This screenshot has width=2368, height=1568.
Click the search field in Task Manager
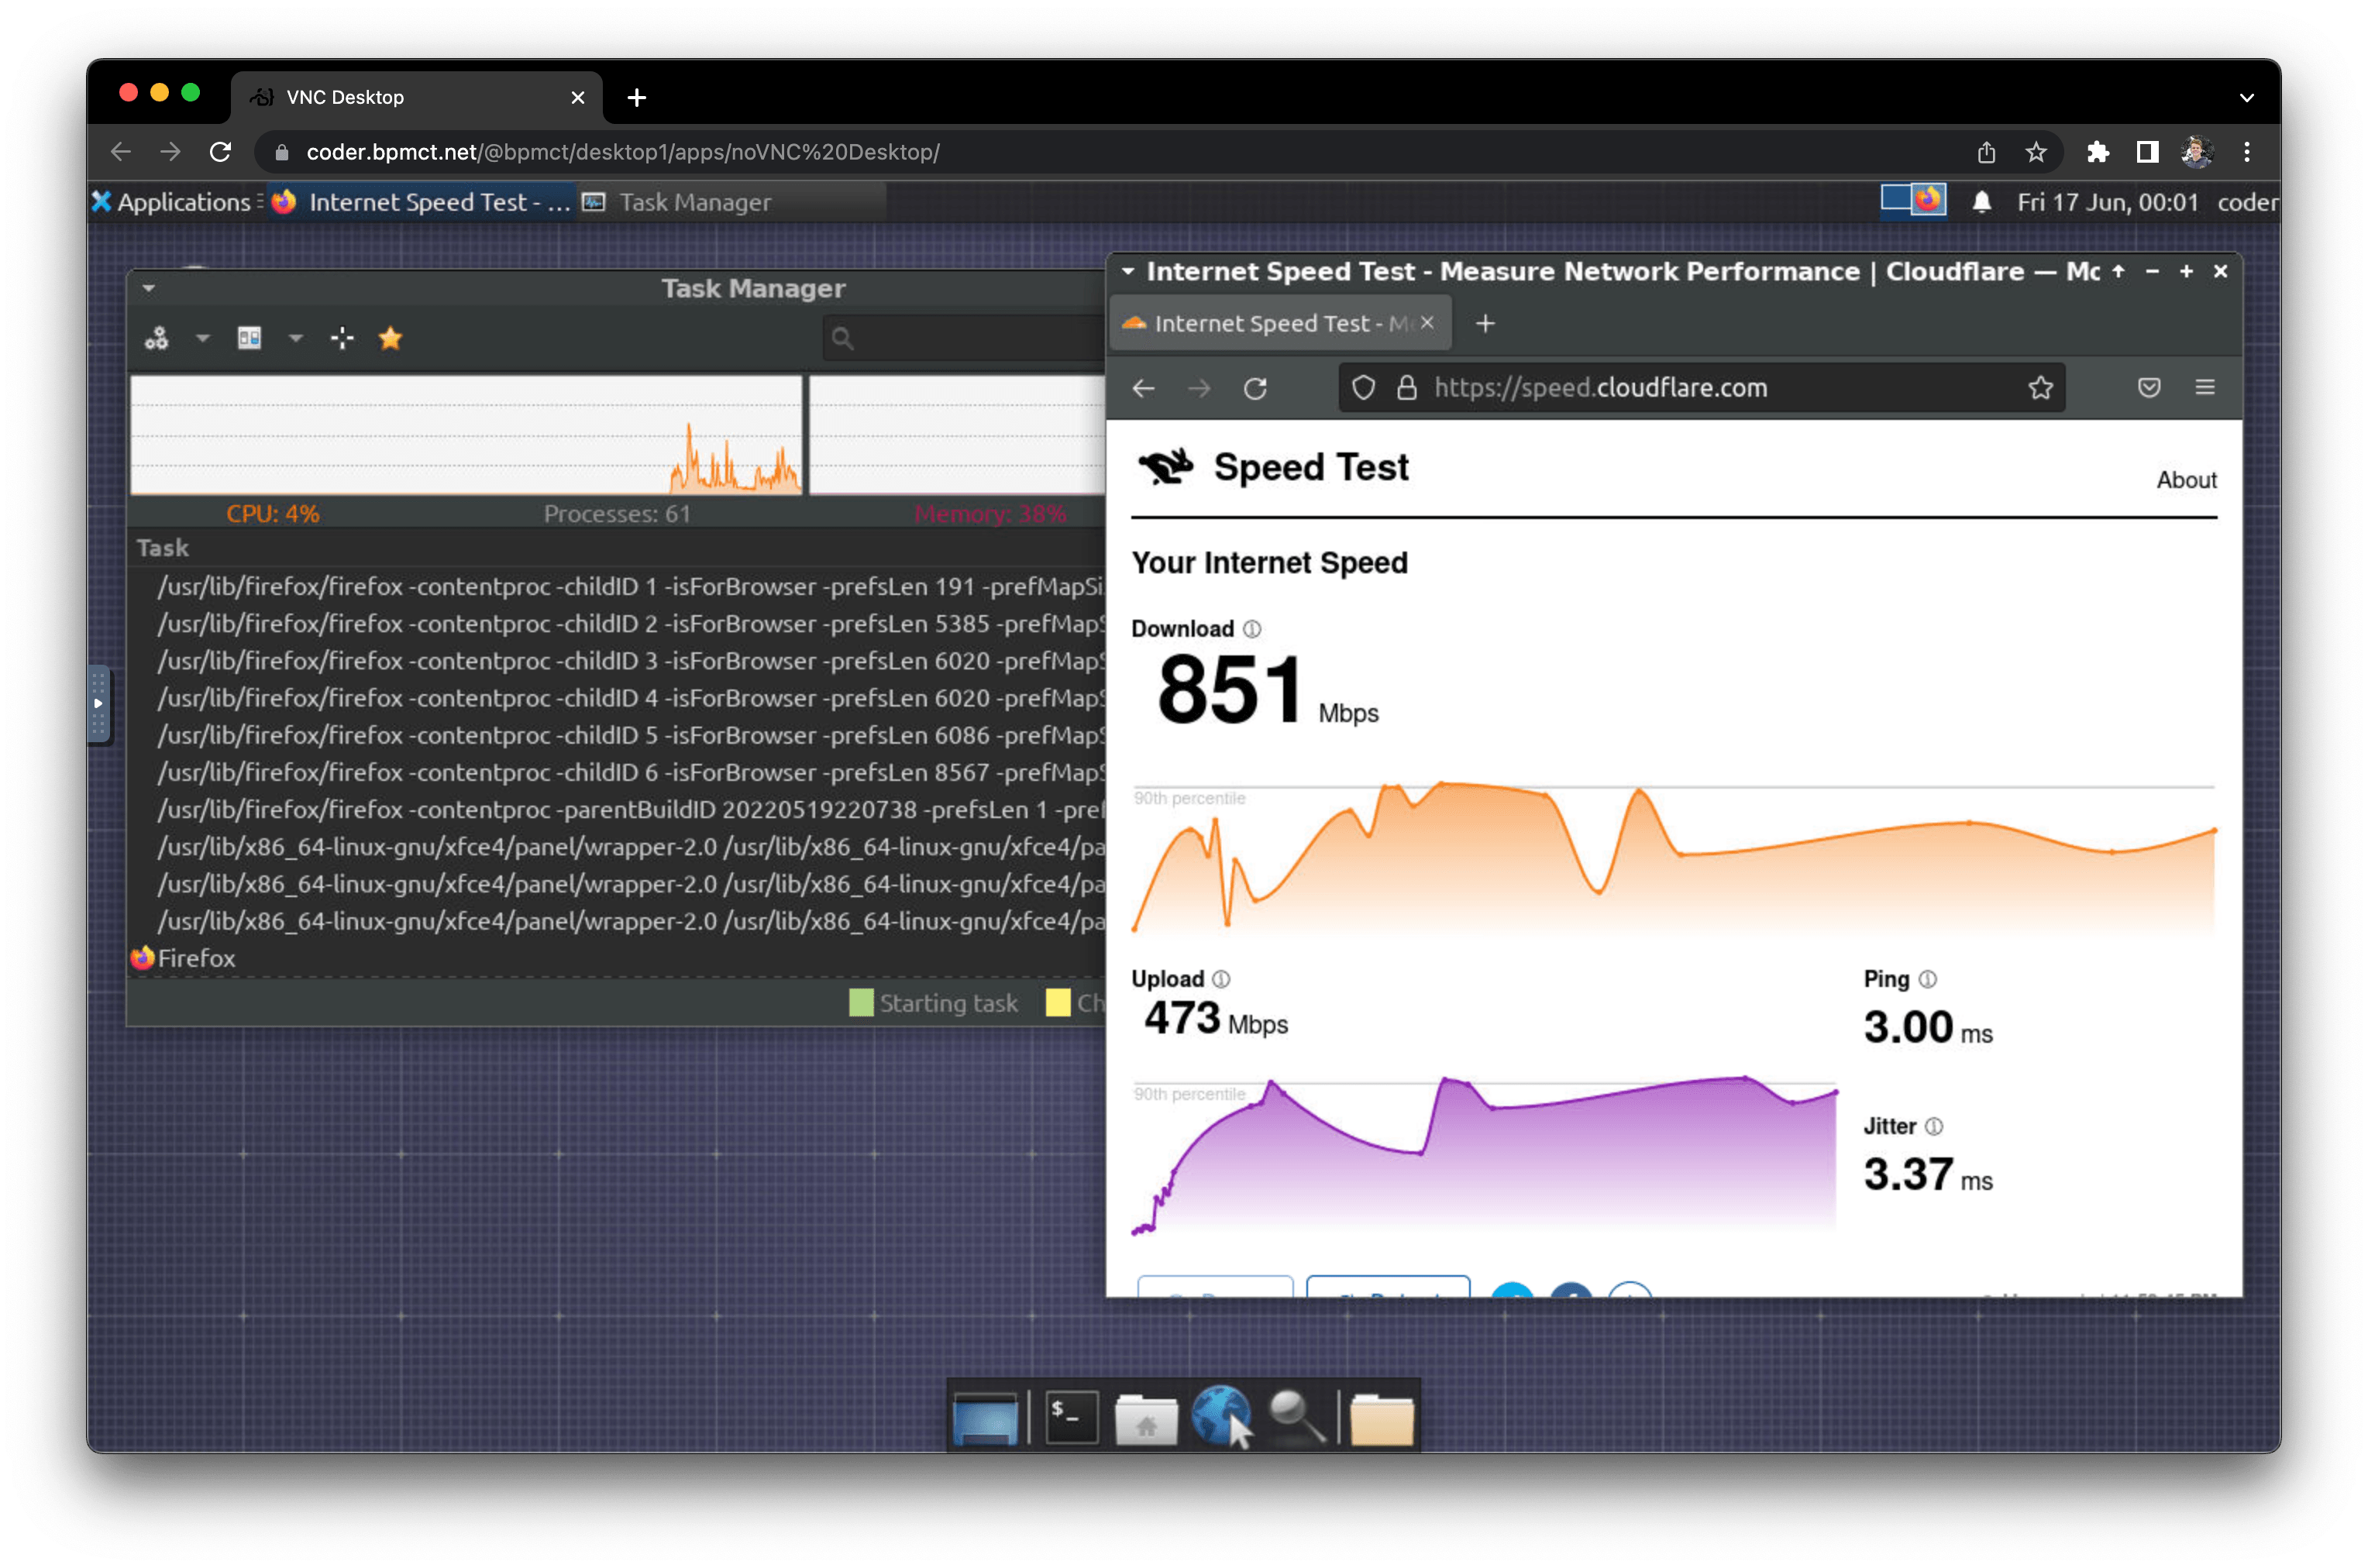tap(960, 338)
